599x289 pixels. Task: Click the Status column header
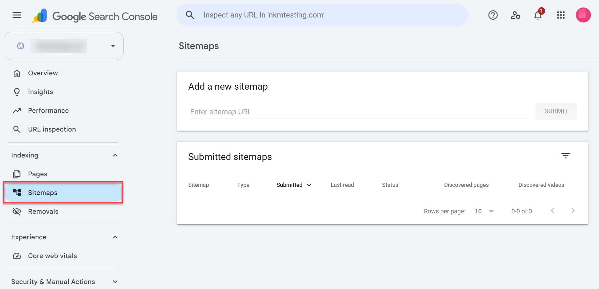390,185
